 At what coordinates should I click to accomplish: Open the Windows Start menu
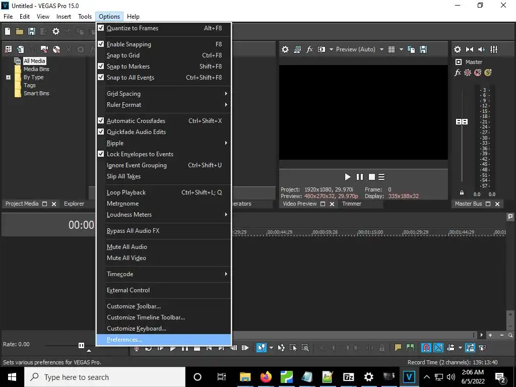[x=12, y=377]
